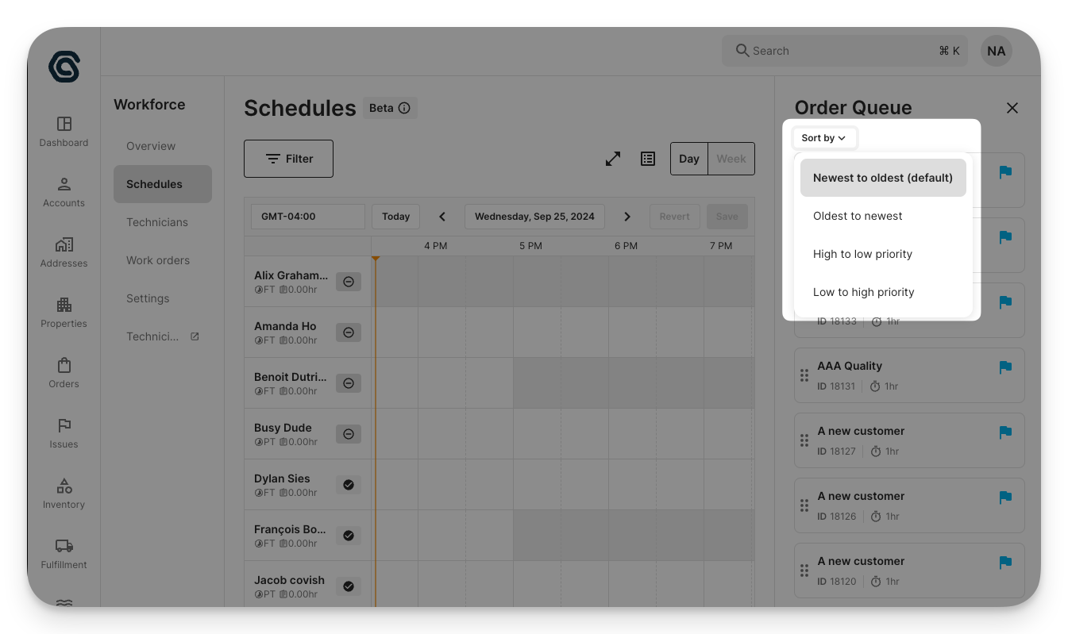This screenshot has height=634, width=1068.
Task: Go to Addresses in sidebar
Action: coord(64,252)
